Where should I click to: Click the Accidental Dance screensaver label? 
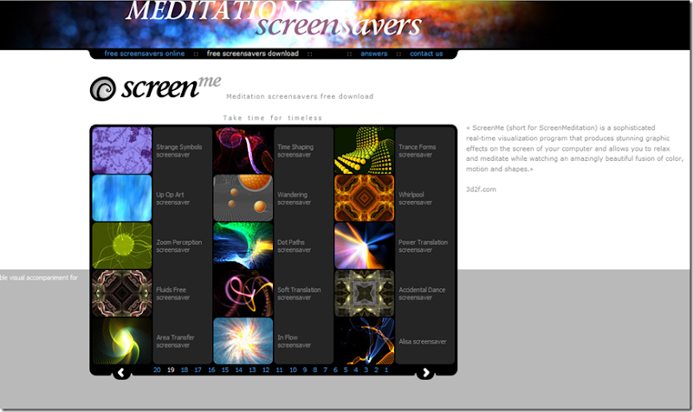pos(422,293)
